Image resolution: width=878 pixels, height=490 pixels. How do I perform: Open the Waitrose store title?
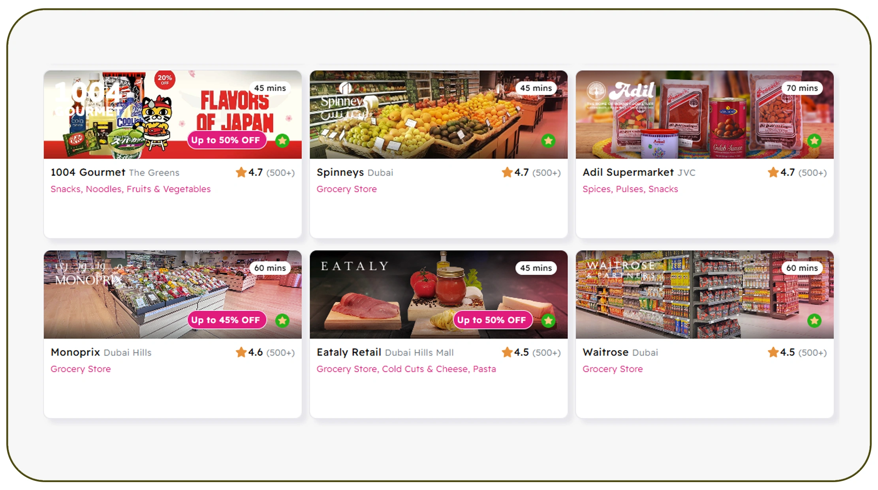point(605,352)
